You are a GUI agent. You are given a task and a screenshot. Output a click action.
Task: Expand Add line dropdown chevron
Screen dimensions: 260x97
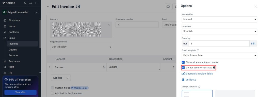pyautogui.click(x=68, y=78)
